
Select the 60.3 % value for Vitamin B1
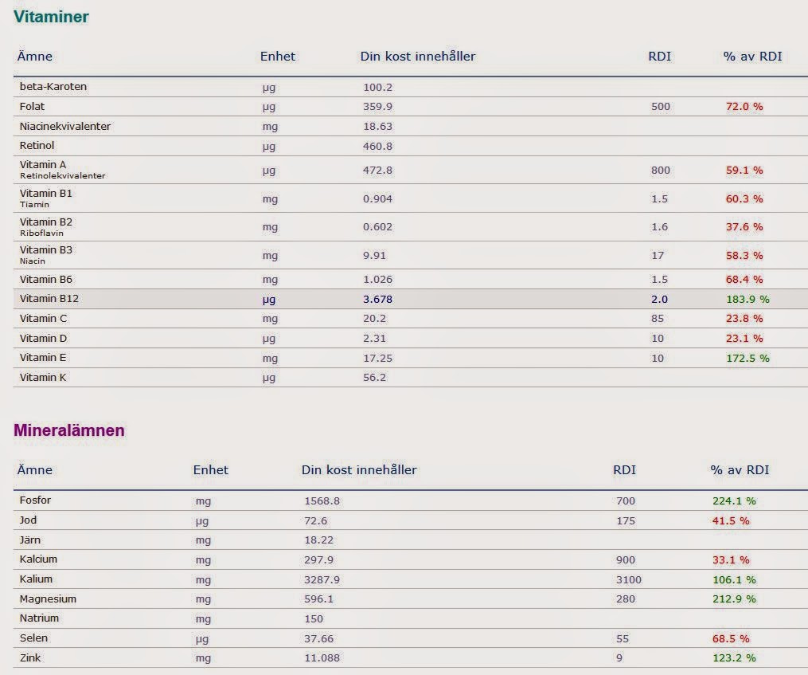point(744,198)
